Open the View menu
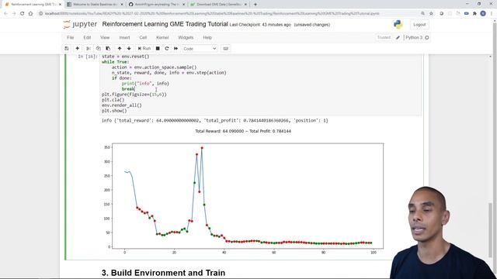The image size is (497, 279). coord(105,37)
